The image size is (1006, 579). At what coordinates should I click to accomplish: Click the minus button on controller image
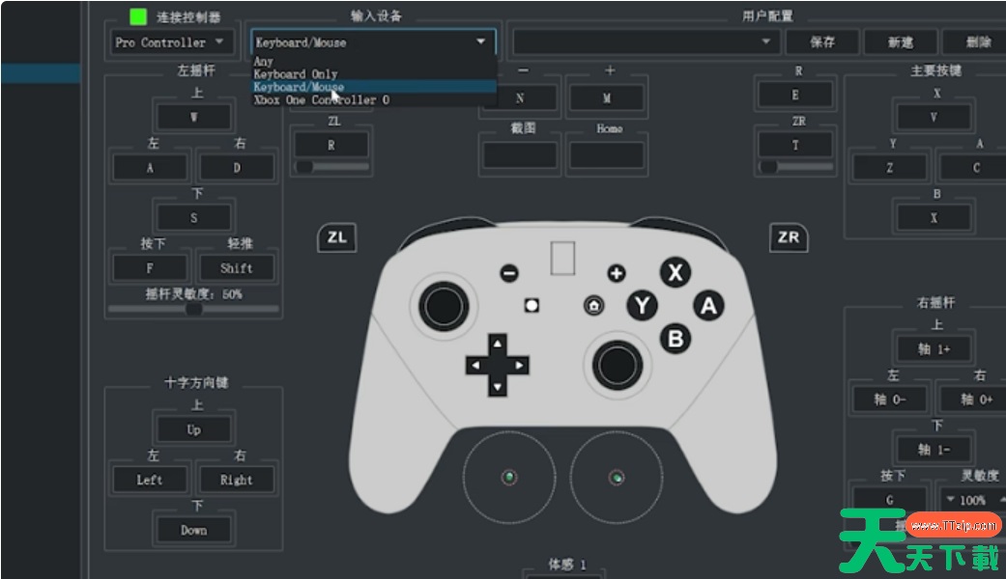(509, 273)
